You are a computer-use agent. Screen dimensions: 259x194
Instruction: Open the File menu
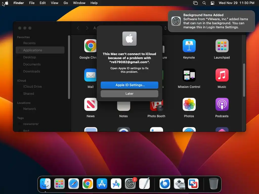coord(32,3)
